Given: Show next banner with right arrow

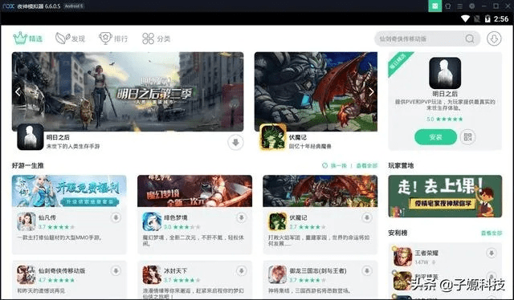Looking at the screenshot, I should [371, 91].
